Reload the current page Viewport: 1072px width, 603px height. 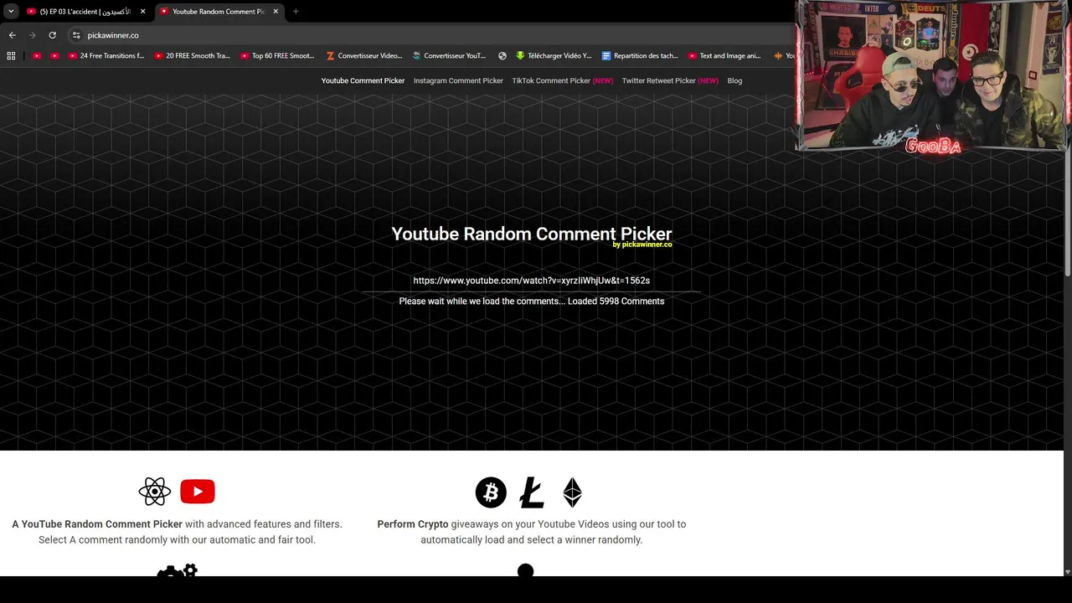point(52,35)
